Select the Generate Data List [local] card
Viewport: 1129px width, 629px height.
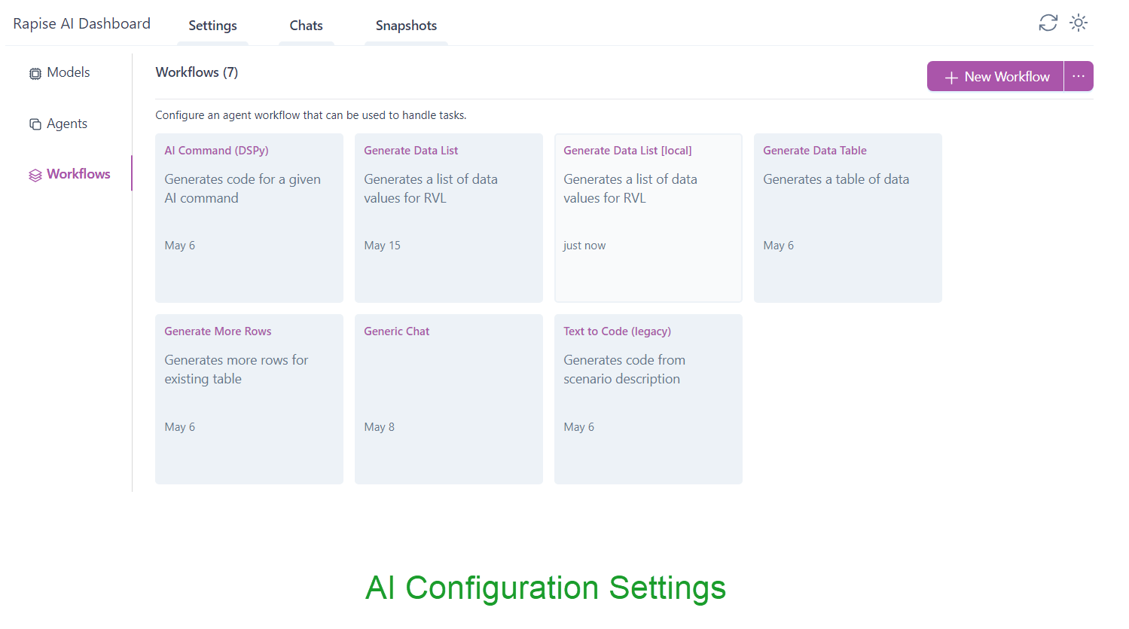pos(648,218)
